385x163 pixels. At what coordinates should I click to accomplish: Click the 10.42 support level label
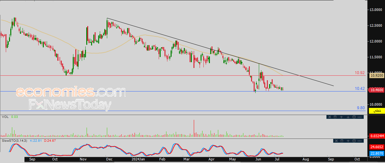360,89
